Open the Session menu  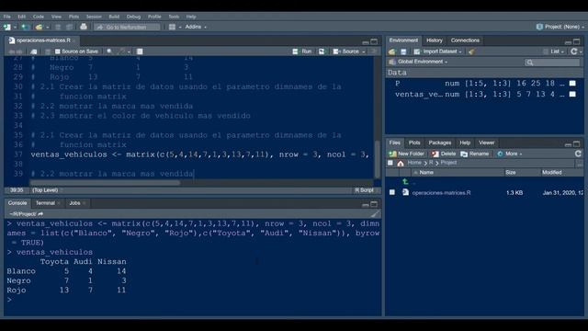pos(94,17)
